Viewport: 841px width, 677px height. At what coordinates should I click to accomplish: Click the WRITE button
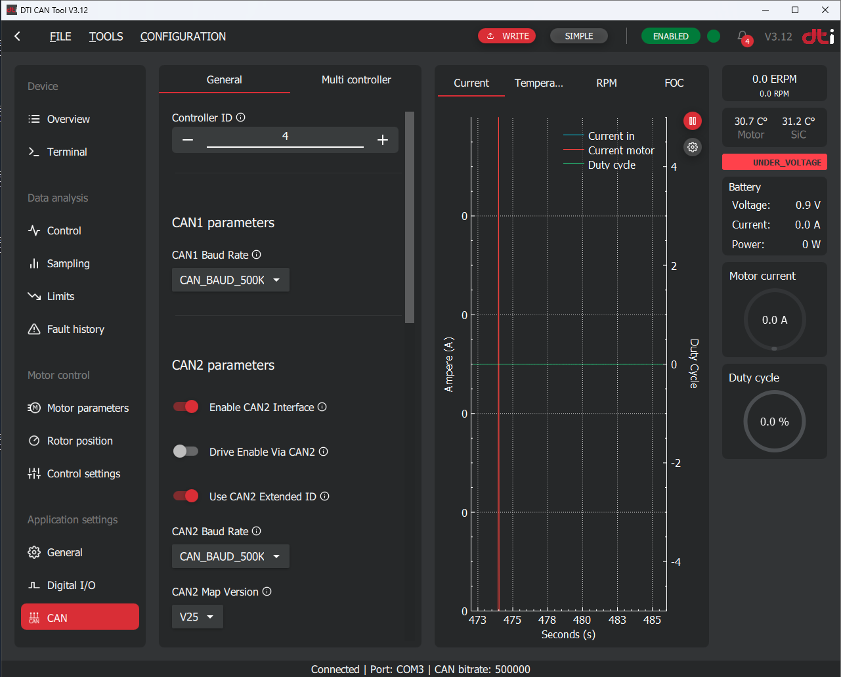coord(507,36)
